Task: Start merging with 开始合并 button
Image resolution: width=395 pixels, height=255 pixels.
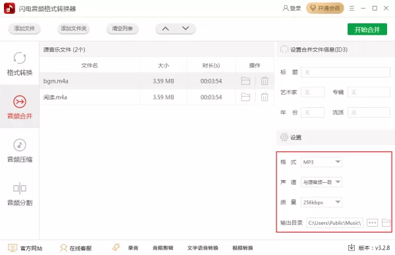Action: [367, 30]
